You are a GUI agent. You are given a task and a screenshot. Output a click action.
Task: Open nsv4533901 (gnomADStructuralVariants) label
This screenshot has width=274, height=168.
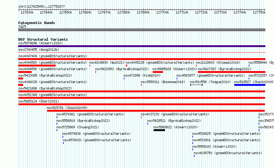226,140
